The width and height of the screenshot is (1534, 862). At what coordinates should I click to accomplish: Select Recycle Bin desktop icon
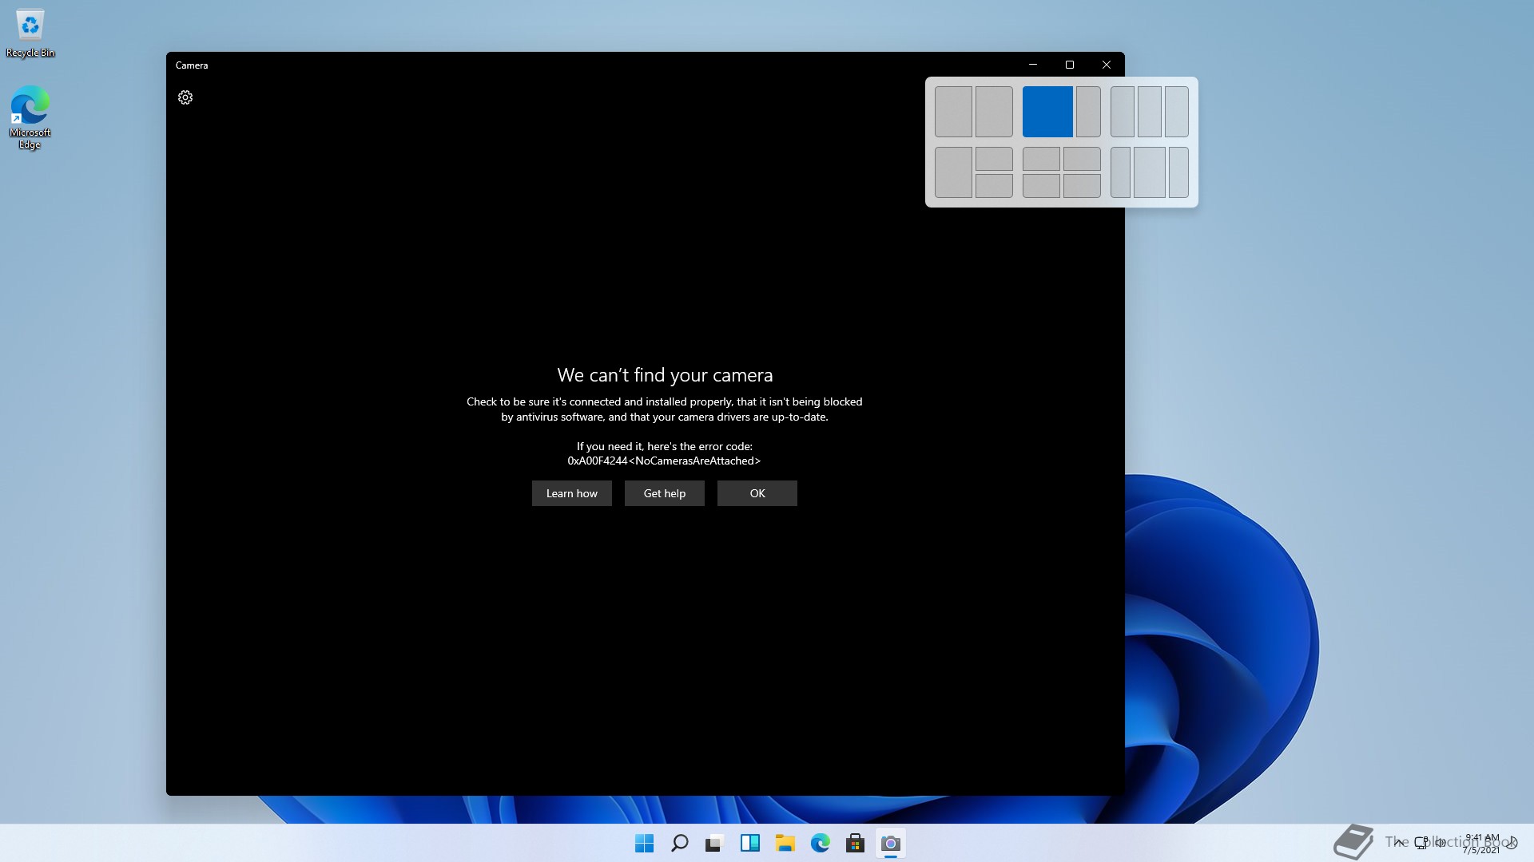30,34
